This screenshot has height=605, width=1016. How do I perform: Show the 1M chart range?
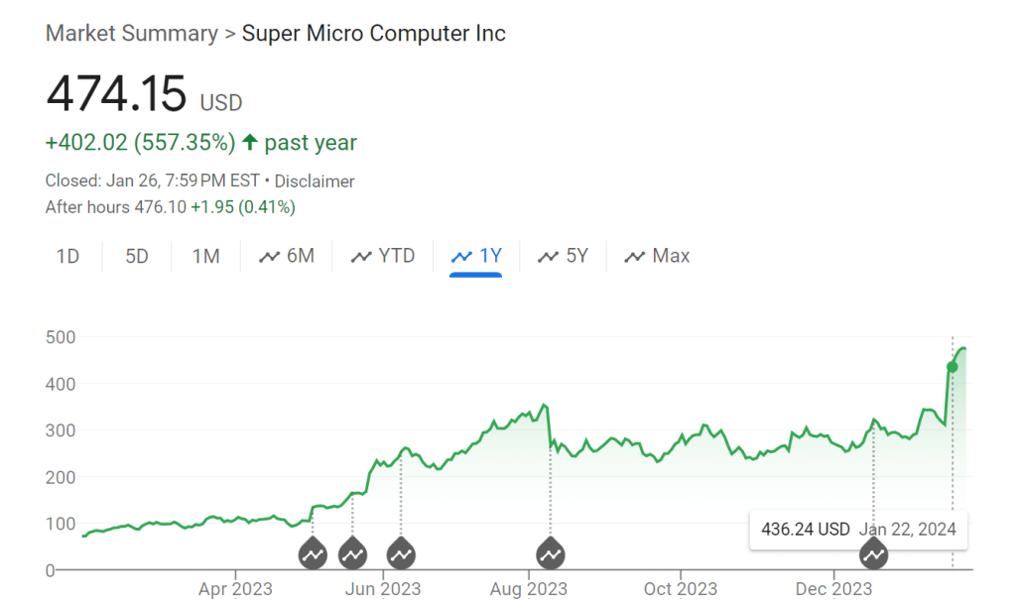point(205,257)
